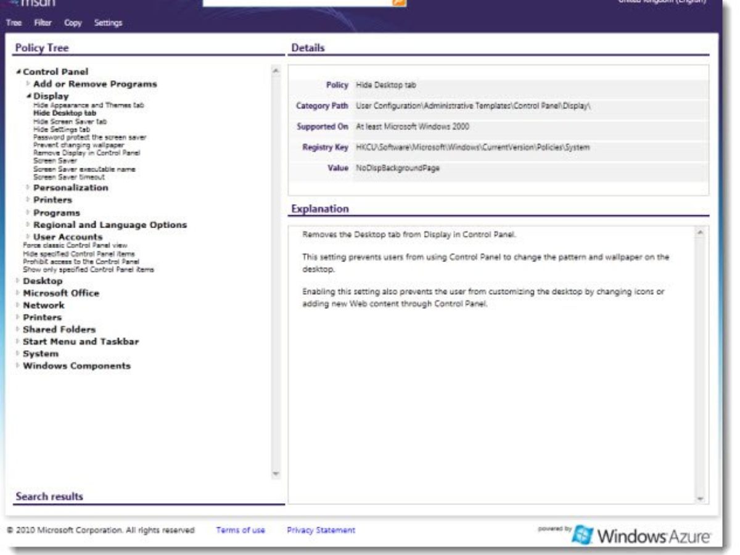Expand the System node arrow

tap(18, 353)
